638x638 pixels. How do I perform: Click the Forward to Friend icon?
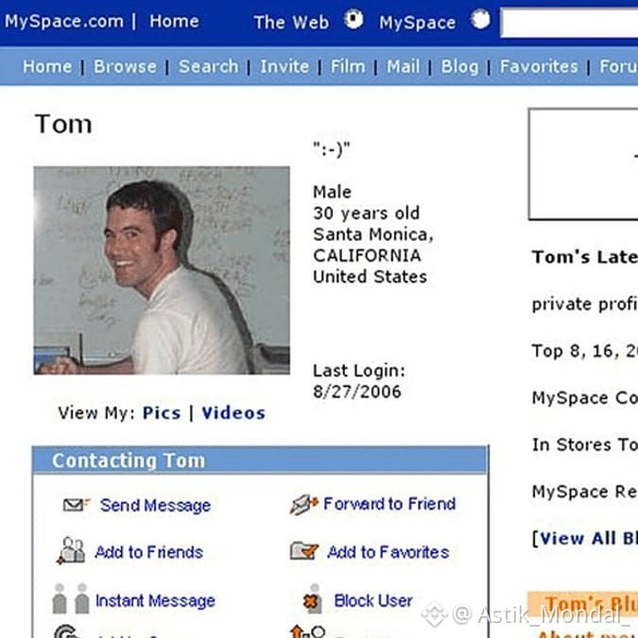pyautogui.click(x=303, y=505)
